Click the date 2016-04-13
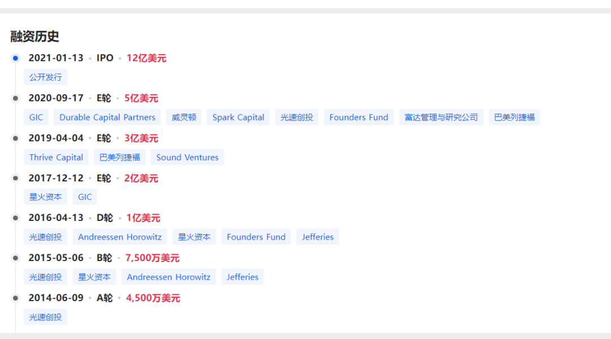 click(x=56, y=218)
